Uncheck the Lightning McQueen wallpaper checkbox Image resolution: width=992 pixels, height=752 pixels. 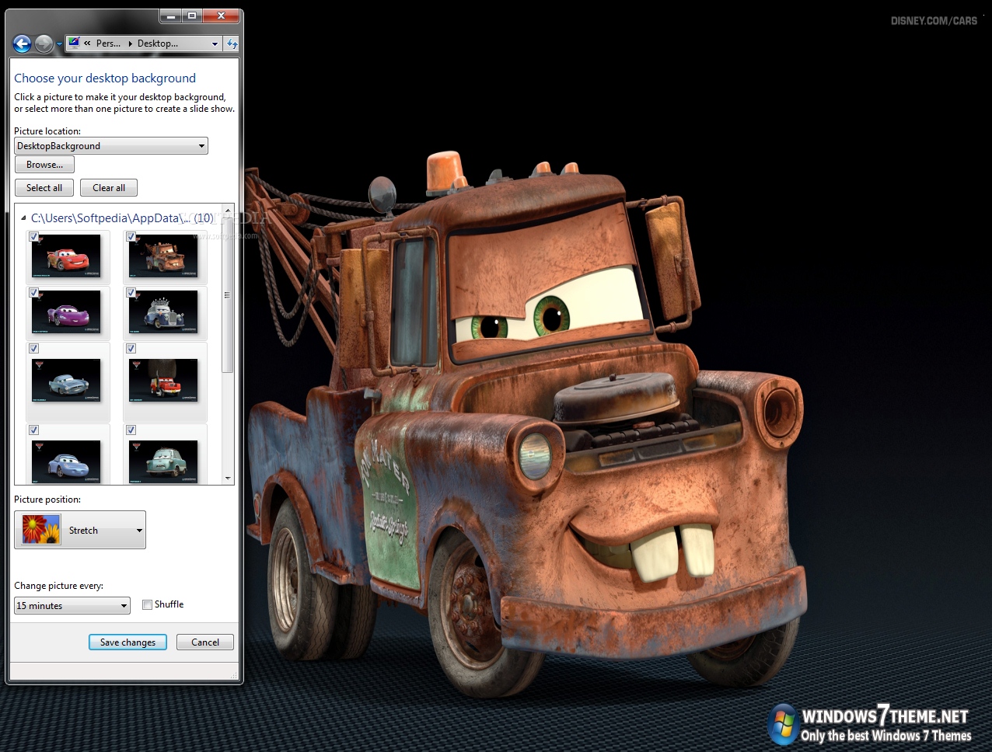pyautogui.click(x=34, y=237)
